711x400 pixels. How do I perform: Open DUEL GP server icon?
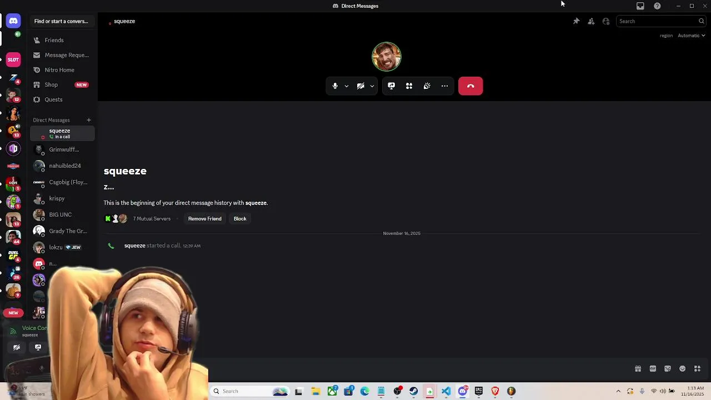point(13,255)
